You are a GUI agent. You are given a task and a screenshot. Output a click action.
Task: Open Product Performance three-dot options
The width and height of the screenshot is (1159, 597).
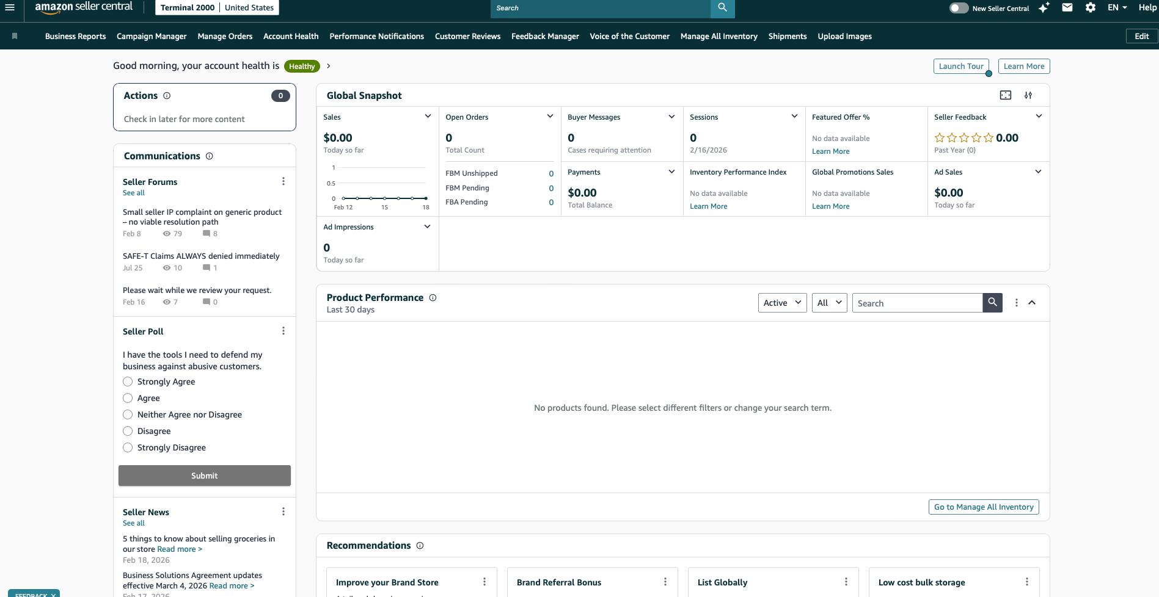[x=1017, y=303]
